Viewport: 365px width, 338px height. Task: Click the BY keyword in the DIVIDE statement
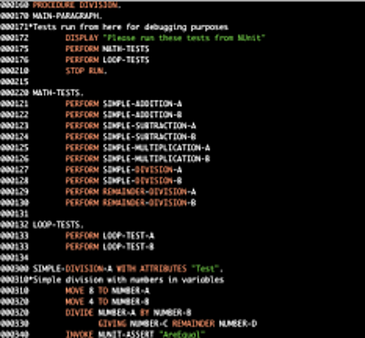pos(144,313)
